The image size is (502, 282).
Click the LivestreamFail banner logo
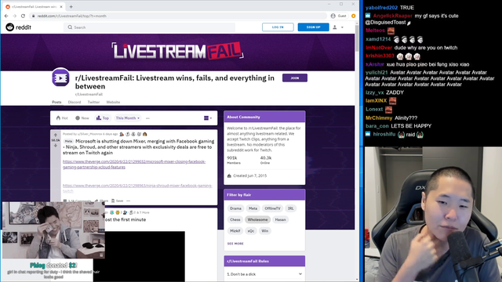[178, 51]
